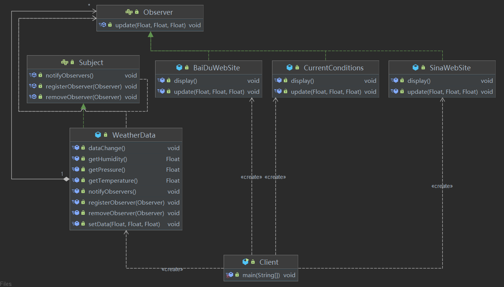
Task: Select the BaiDuWebSite class icon
Action: [179, 68]
